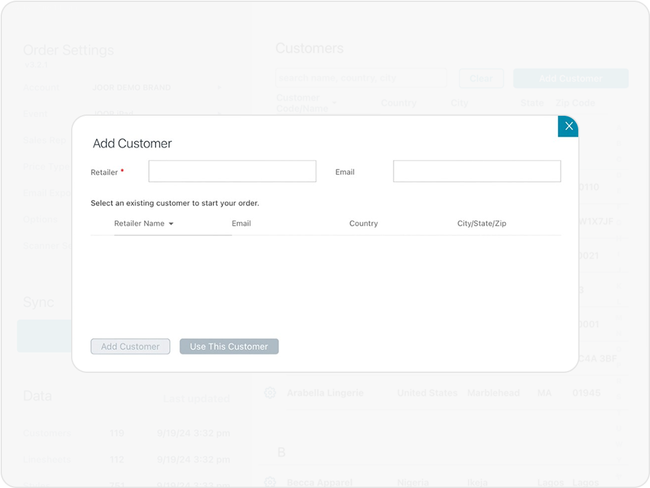Sort by the dialog's Country column header
650x488 pixels.
click(363, 224)
